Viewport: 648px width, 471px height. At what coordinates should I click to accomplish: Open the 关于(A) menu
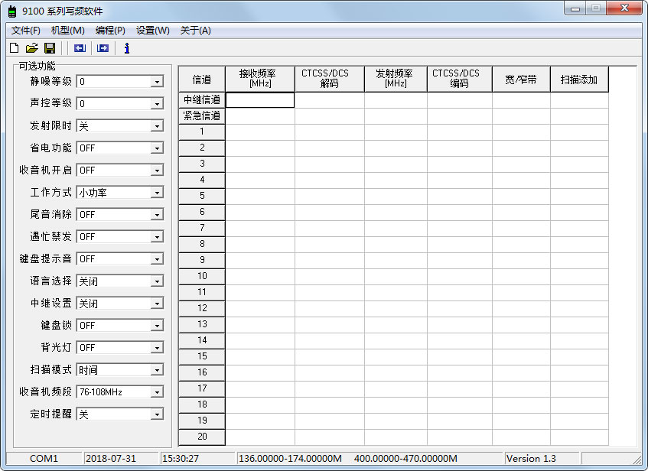(196, 31)
